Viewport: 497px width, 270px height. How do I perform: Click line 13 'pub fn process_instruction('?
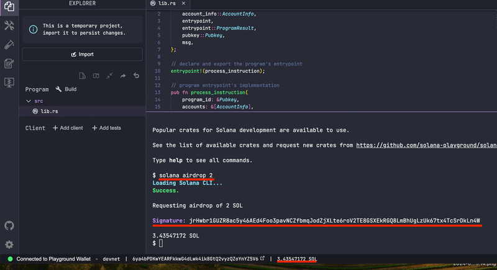(x=209, y=92)
